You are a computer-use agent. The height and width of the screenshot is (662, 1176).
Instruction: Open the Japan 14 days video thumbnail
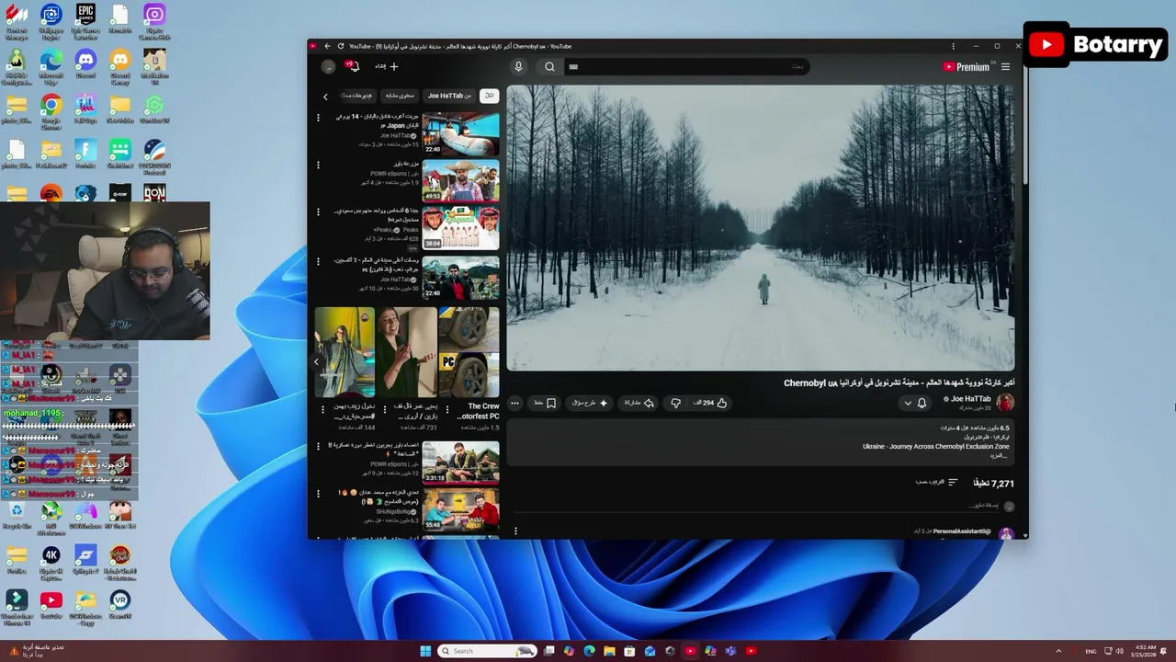tap(460, 133)
